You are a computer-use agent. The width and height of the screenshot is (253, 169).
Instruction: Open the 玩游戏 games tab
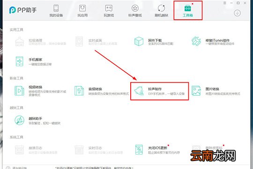pyautogui.click(x=109, y=11)
